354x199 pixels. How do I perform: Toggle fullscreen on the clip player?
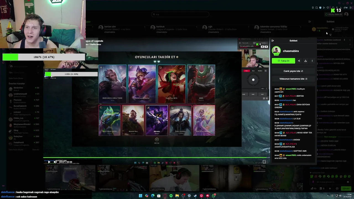264,162
